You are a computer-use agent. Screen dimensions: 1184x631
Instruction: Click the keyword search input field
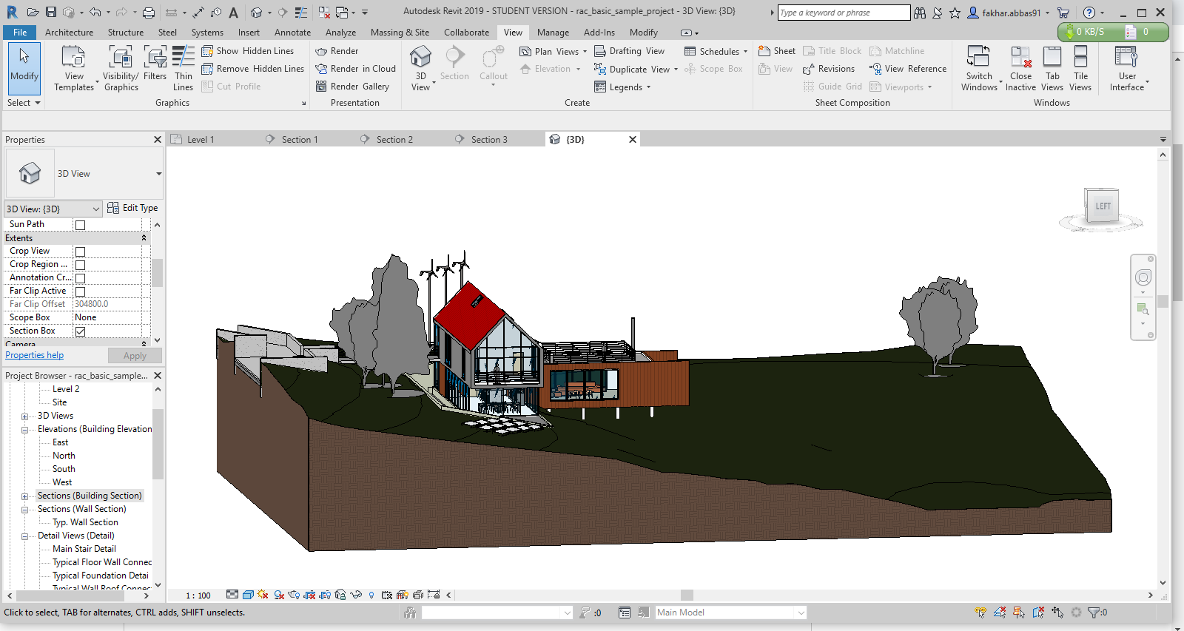(x=843, y=13)
